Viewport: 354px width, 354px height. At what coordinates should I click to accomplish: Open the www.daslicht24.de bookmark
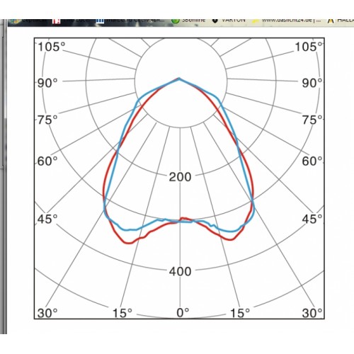tap(287, 21)
